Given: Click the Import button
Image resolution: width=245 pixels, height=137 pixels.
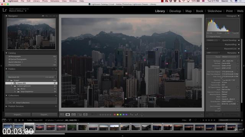Looking at the screenshot, I should [18, 115].
